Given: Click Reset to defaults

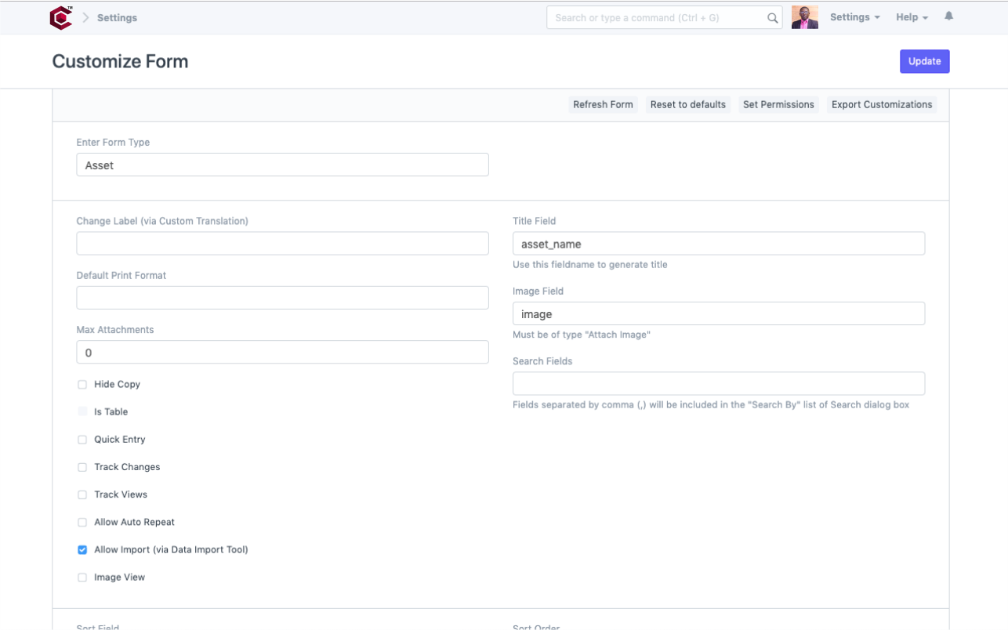Looking at the screenshot, I should (687, 104).
